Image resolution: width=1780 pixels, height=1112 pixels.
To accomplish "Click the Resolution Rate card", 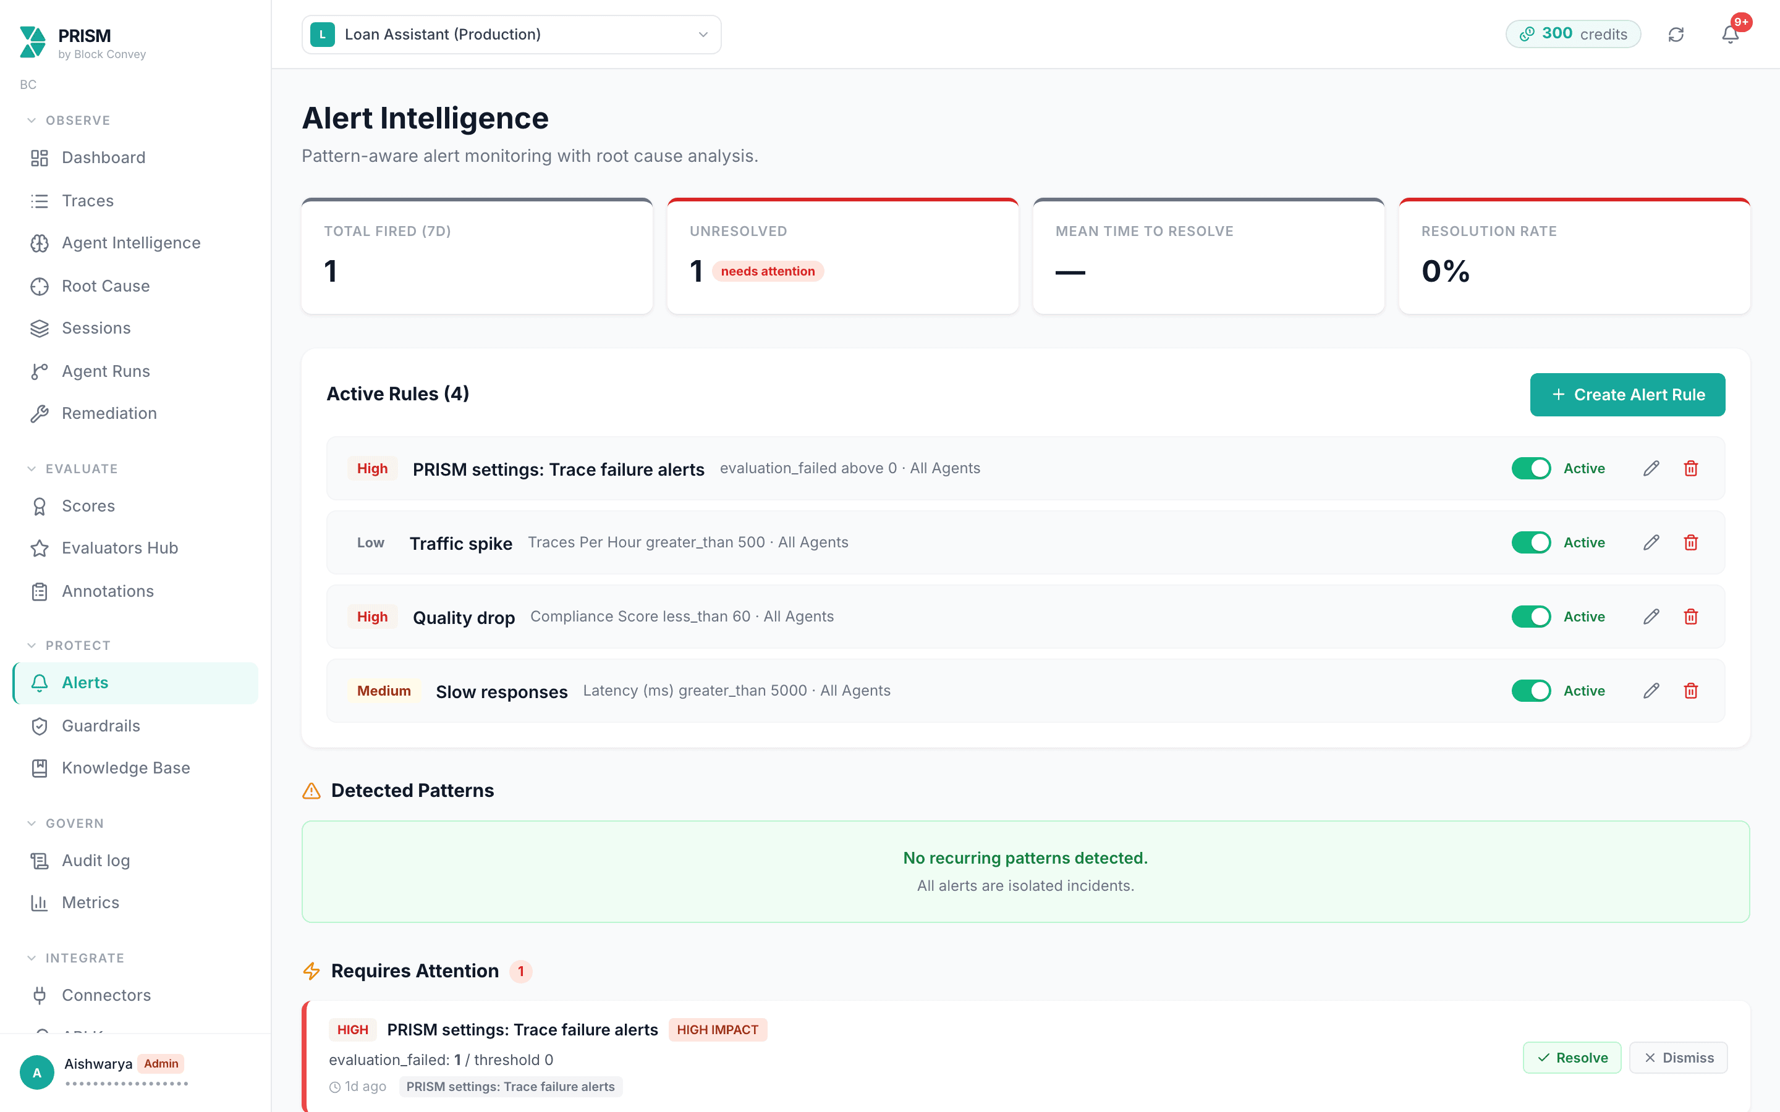I will [1574, 256].
